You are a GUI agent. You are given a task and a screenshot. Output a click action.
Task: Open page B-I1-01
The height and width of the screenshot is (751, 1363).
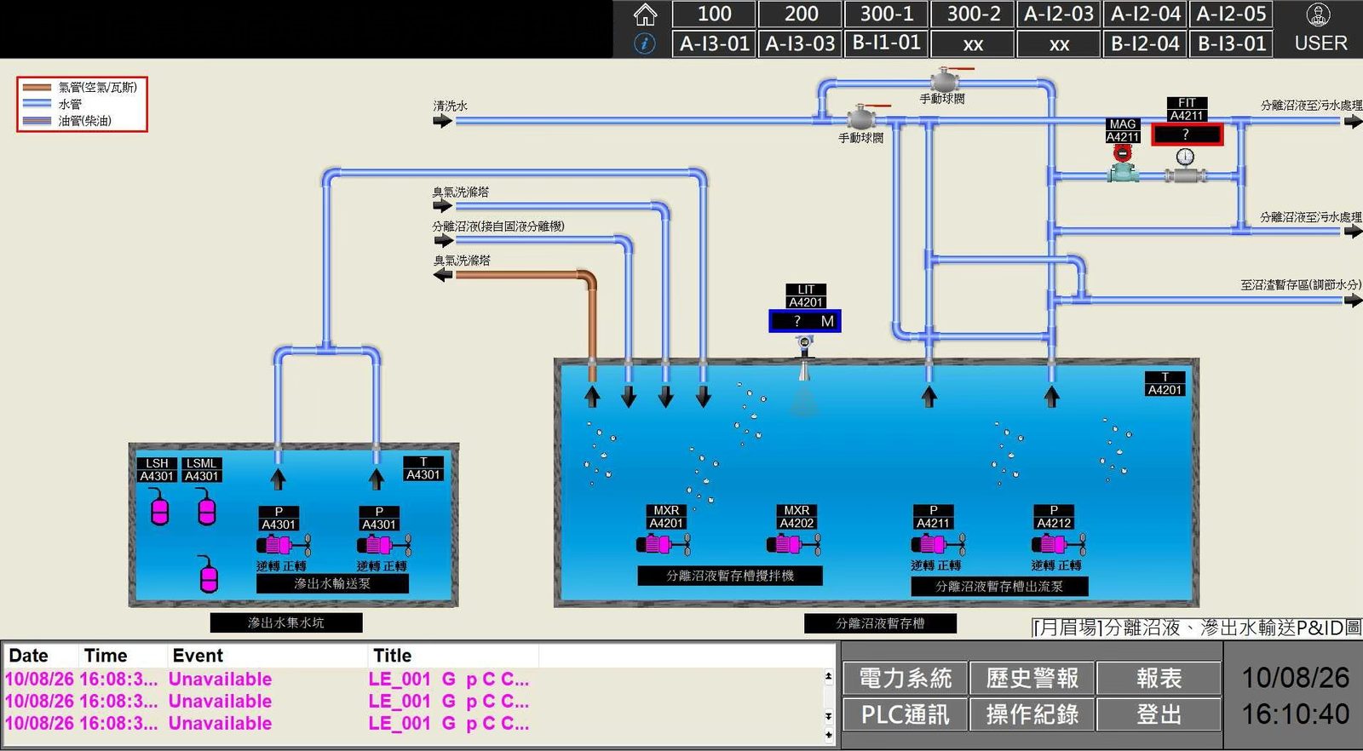pyautogui.click(x=886, y=43)
